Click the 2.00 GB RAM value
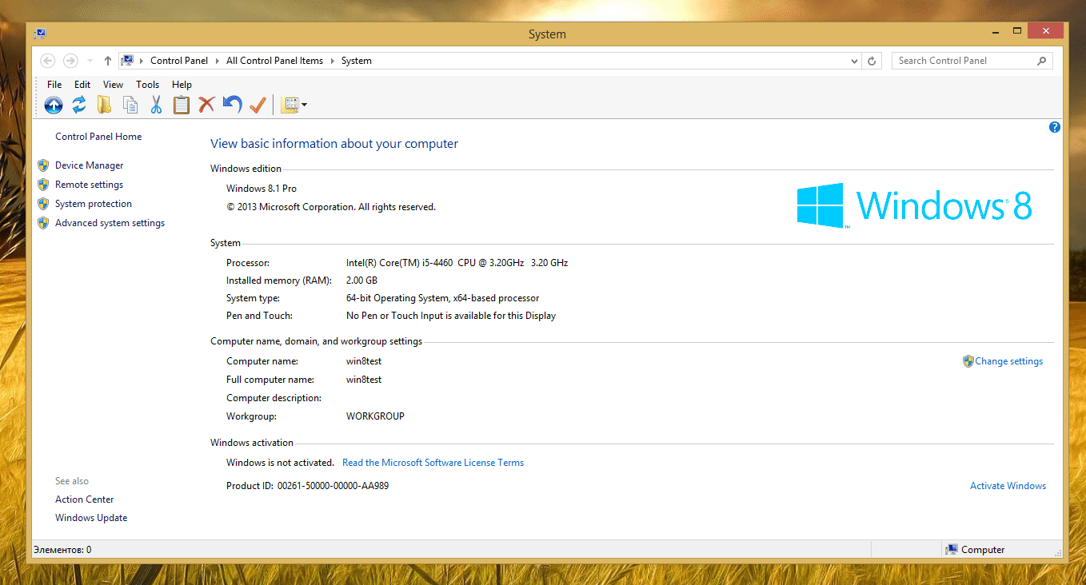Viewport: 1086px width, 585px height. [x=361, y=281]
